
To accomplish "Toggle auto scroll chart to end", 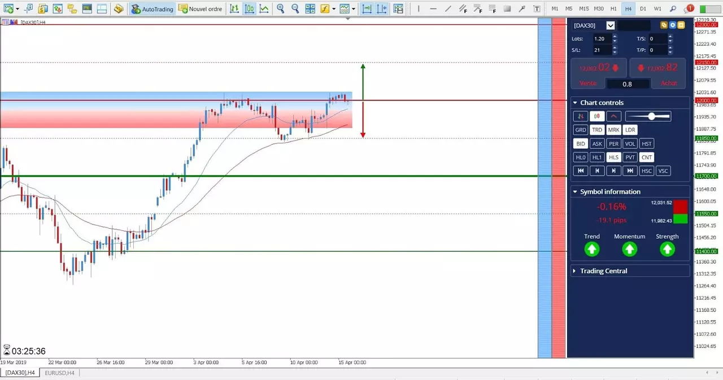I will click(367, 9).
